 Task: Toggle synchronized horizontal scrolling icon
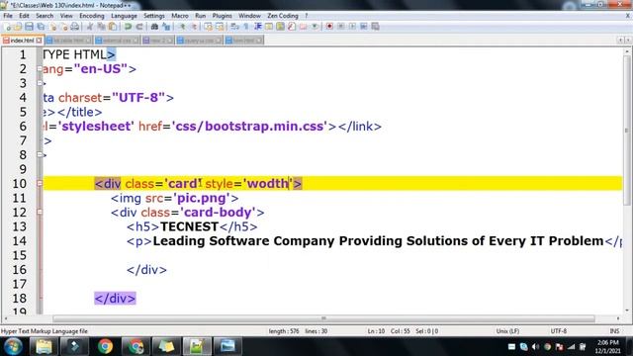tap(220, 27)
